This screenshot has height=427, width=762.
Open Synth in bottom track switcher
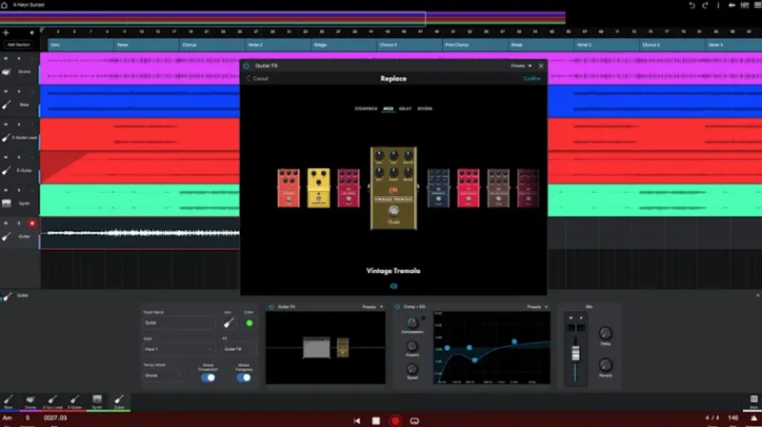tap(97, 401)
